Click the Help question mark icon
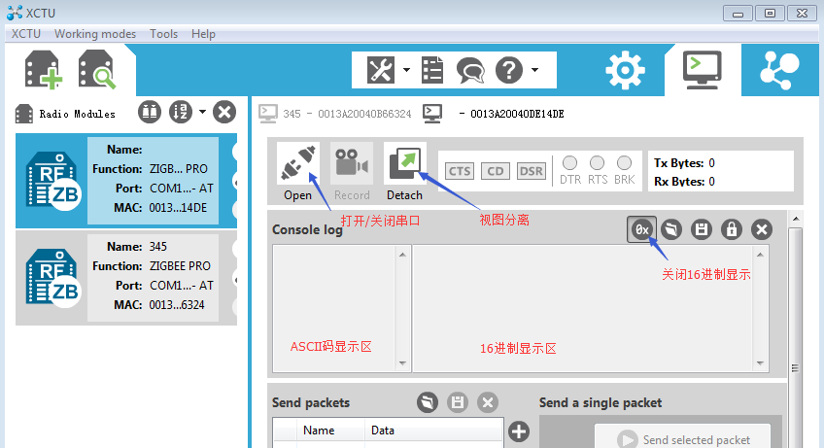 pos(509,70)
